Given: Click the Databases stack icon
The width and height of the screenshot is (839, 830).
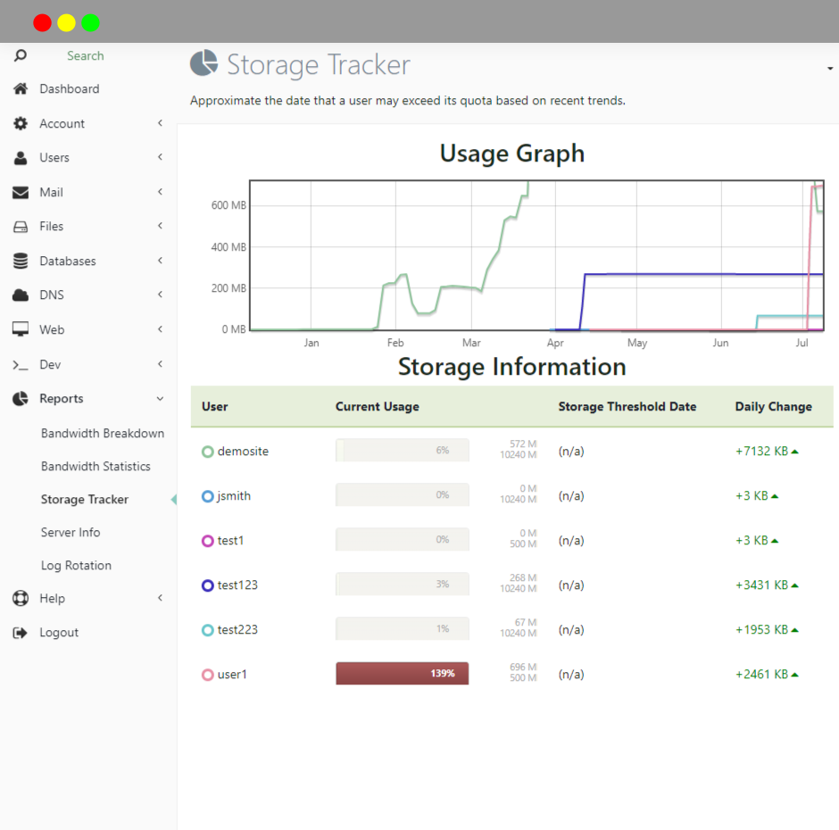Looking at the screenshot, I should pyautogui.click(x=21, y=261).
